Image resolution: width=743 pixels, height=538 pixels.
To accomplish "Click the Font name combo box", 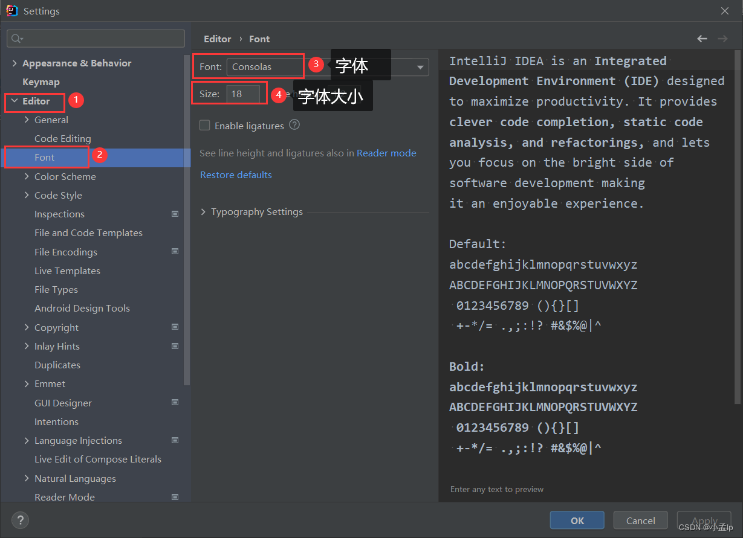I will coord(328,67).
